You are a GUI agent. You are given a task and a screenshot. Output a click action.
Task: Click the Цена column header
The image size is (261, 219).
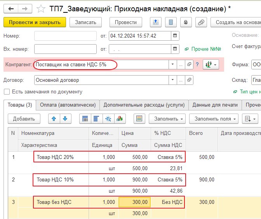point(134,133)
